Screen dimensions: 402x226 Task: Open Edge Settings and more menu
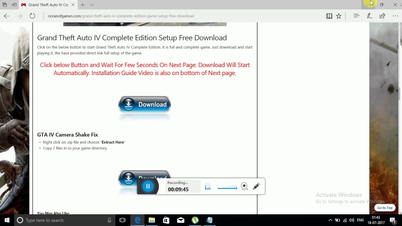[395, 16]
